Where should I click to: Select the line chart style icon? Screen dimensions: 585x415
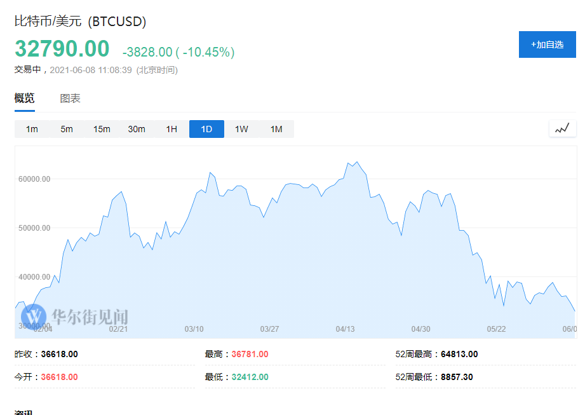562,128
